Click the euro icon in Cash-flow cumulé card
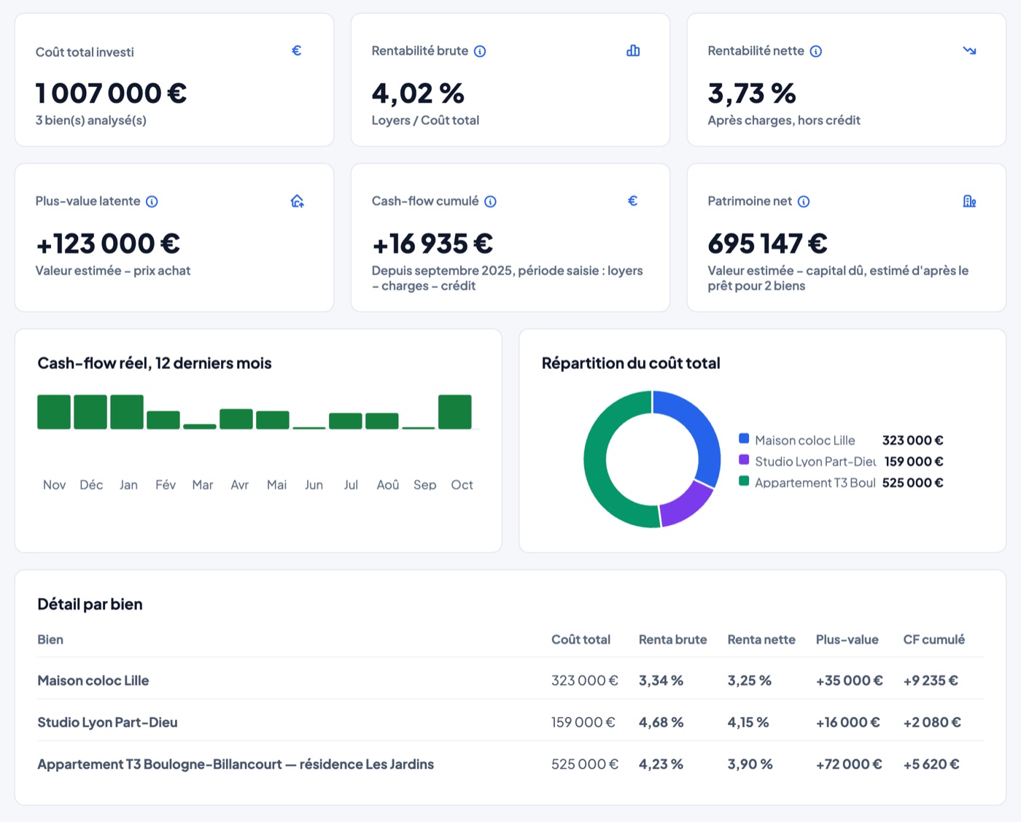The height and width of the screenshot is (822, 1021). [x=633, y=201]
